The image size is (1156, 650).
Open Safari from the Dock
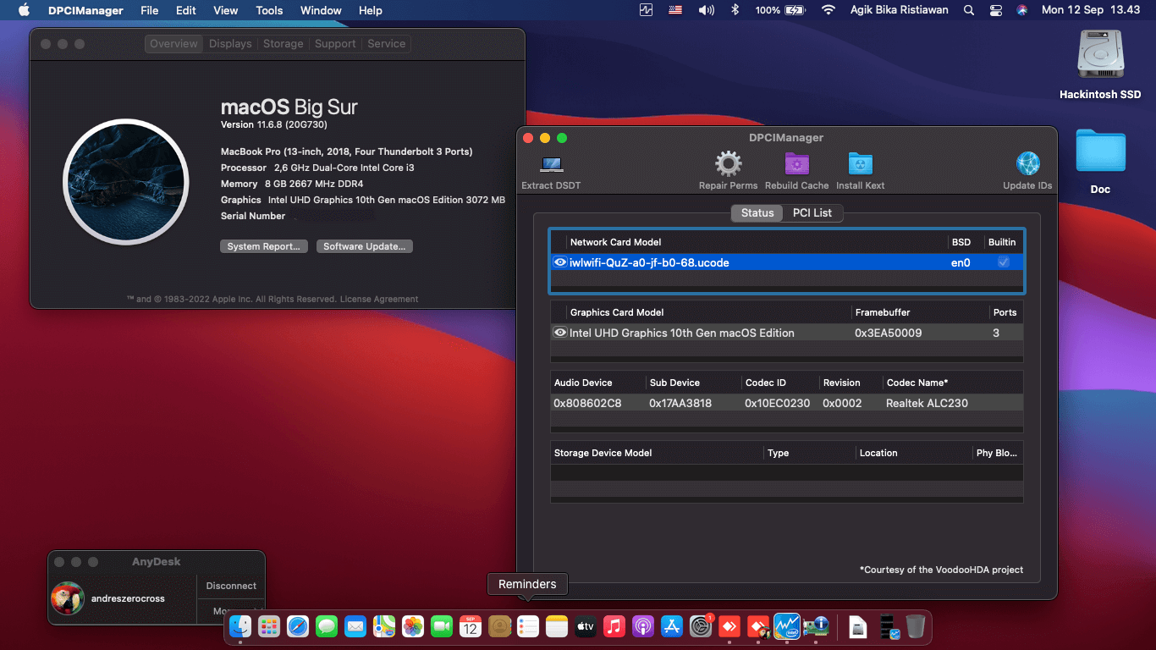(x=298, y=626)
